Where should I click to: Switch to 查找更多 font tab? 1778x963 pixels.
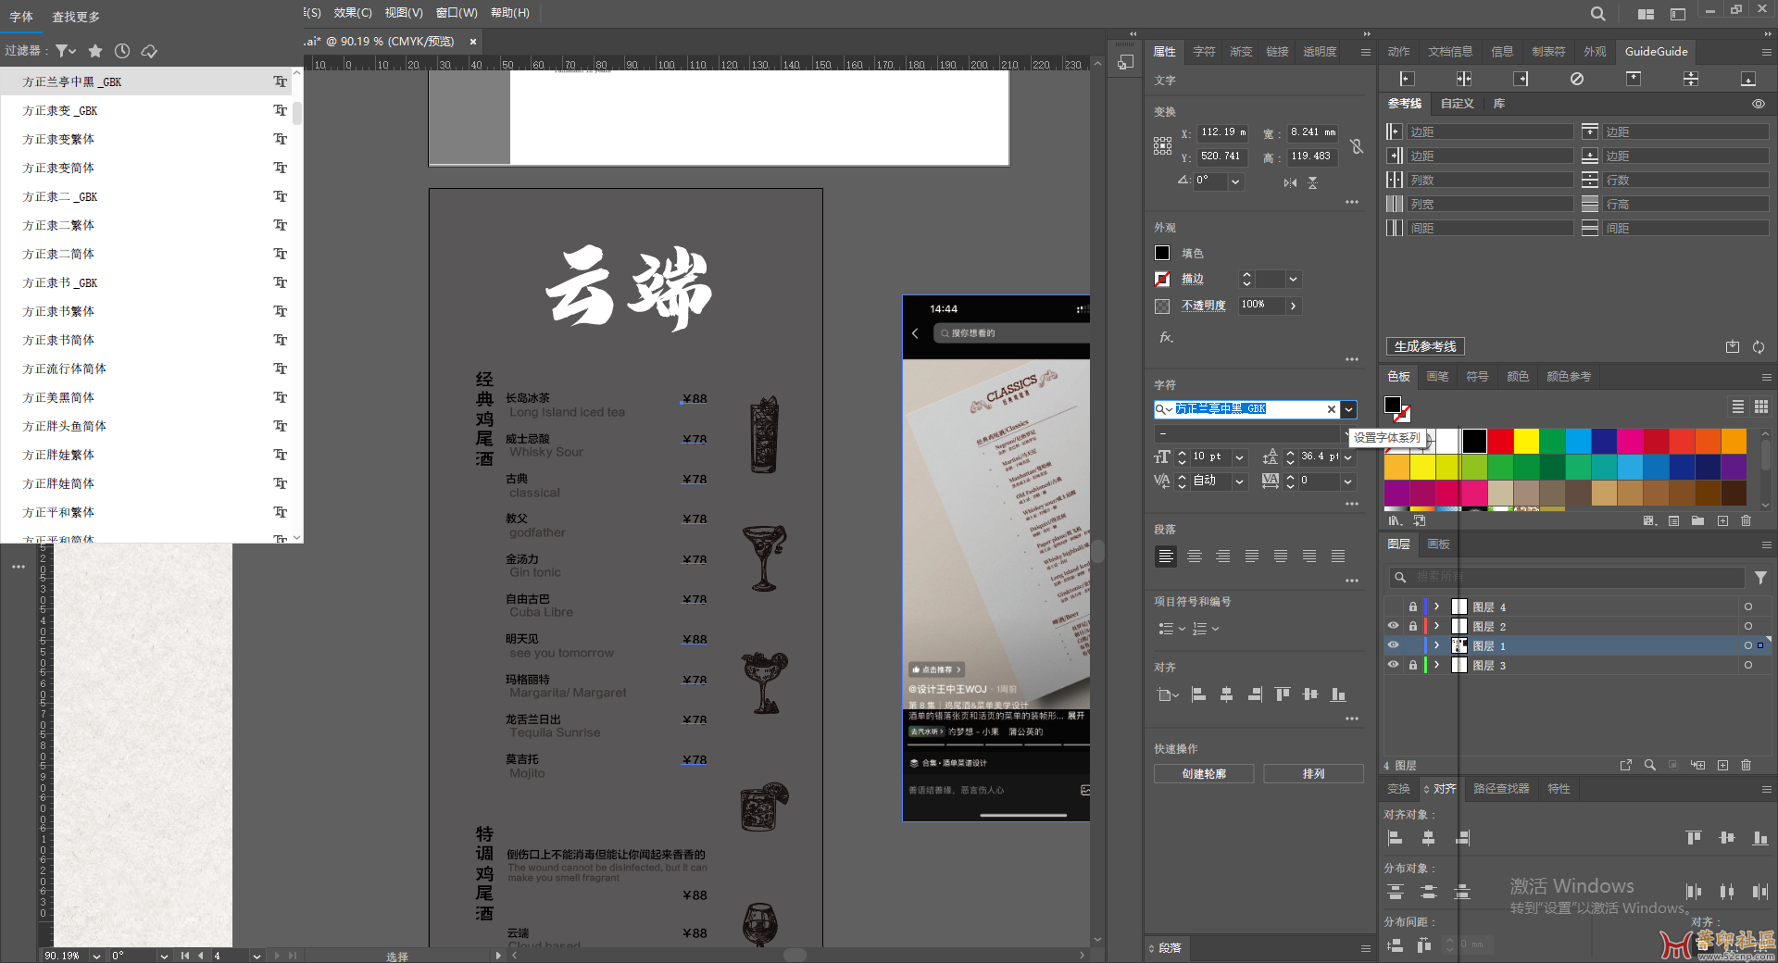coord(76,17)
